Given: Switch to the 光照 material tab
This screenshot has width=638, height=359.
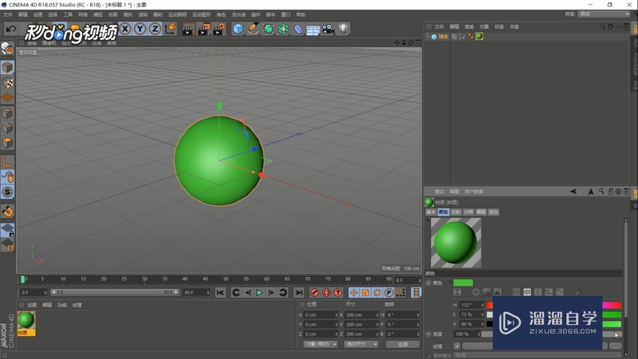Looking at the screenshot, I should tap(468, 212).
